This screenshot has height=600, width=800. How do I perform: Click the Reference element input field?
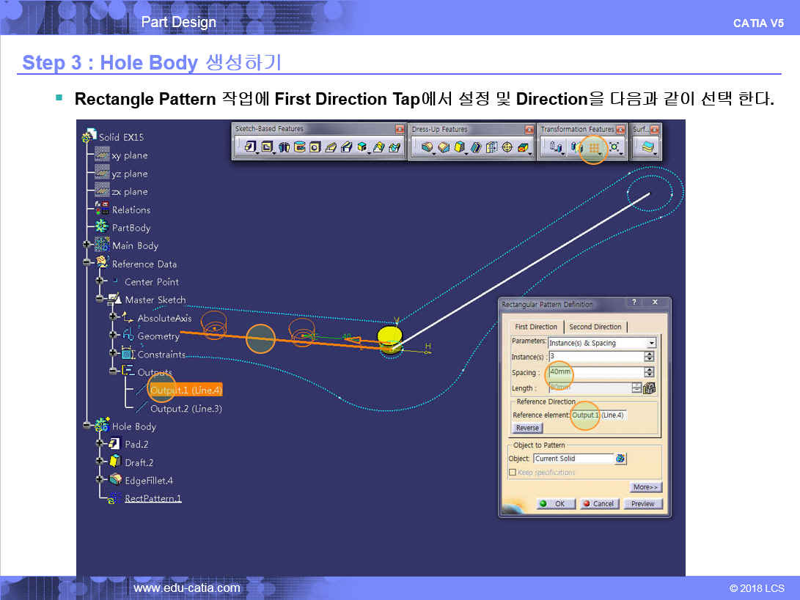(599, 415)
